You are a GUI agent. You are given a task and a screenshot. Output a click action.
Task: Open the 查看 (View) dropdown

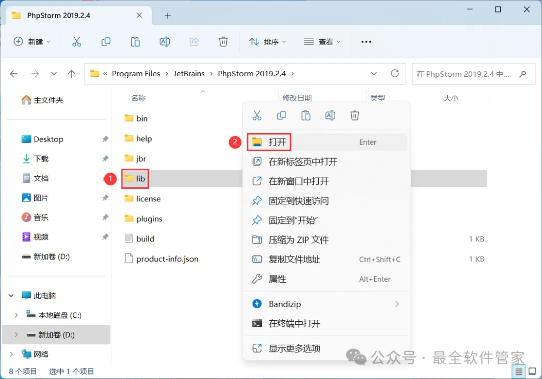pos(322,42)
